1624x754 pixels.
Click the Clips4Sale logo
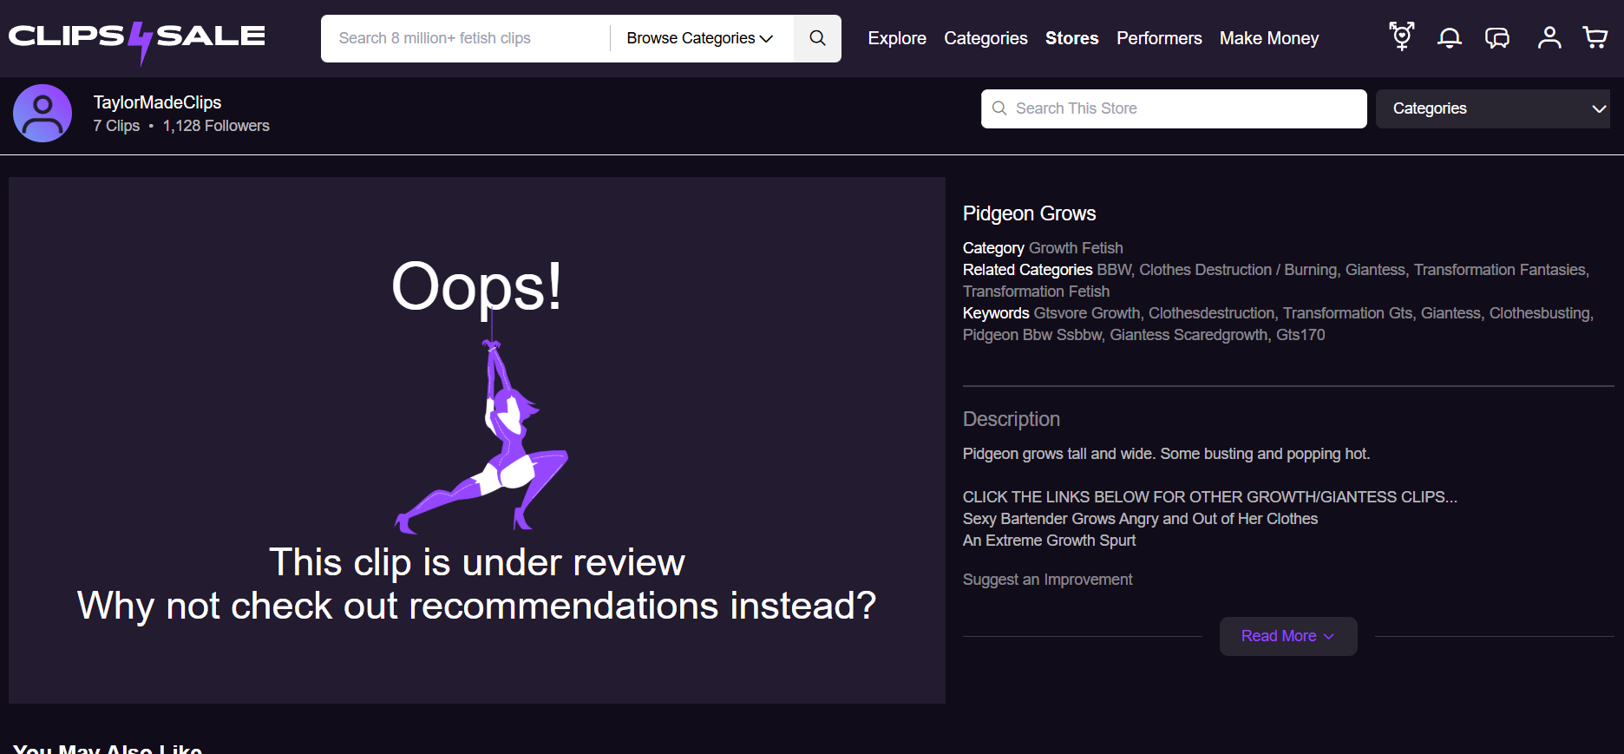click(x=137, y=38)
